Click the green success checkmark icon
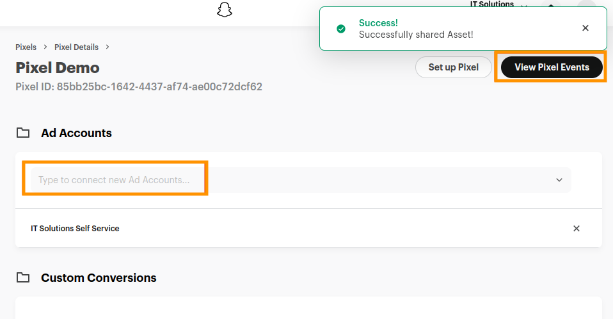Screen dimensions: 613x319 (341, 29)
